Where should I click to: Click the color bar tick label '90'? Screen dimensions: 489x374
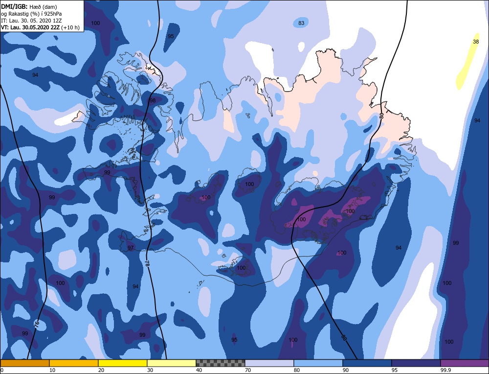(346, 370)
